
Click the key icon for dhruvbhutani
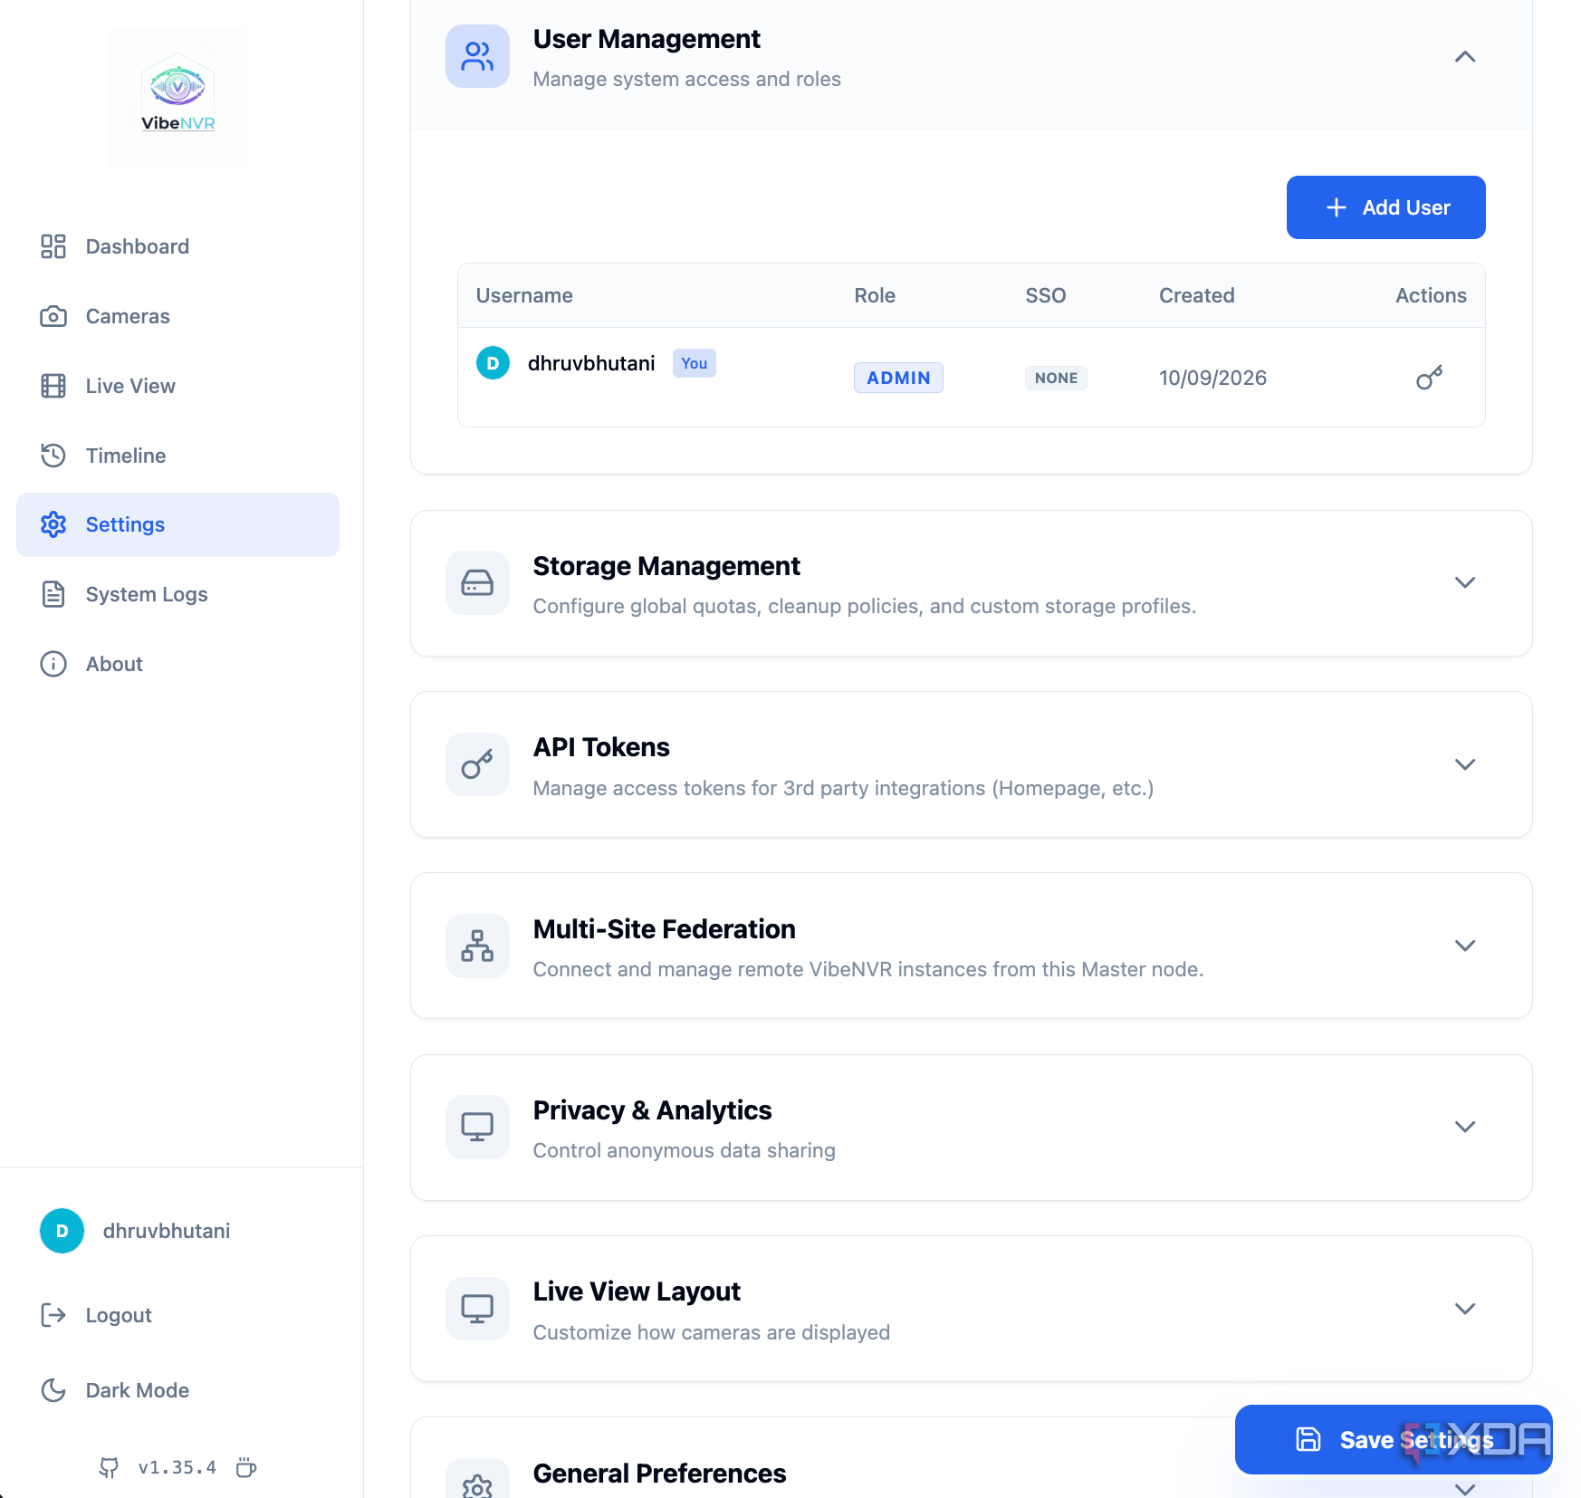(1429, 378)
